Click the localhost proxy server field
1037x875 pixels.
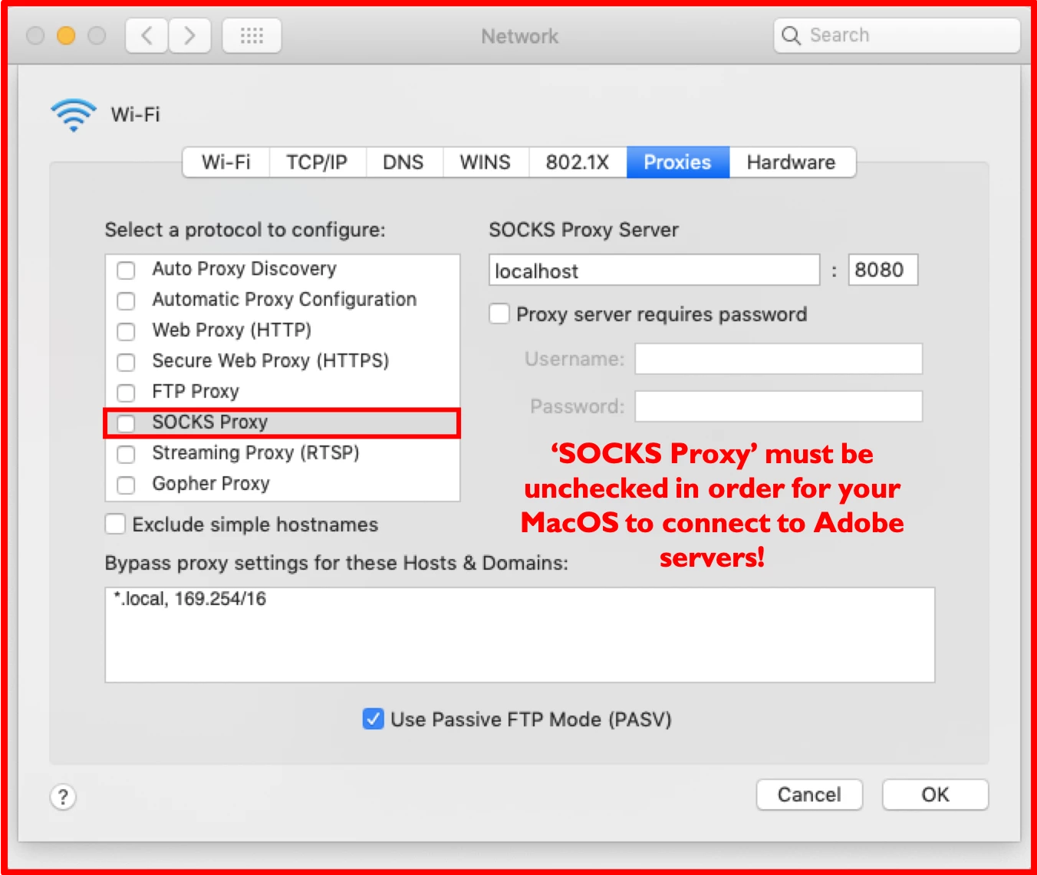pyautogui.click(x=654, y=270)
